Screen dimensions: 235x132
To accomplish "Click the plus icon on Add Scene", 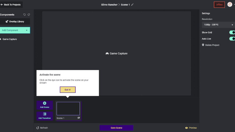I will 45,103.
